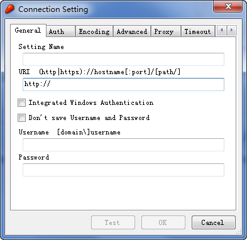This screenshot has height=240, width=247.
Task: Close the Connection Setting dialog
Action: click(x=228, y=6)
